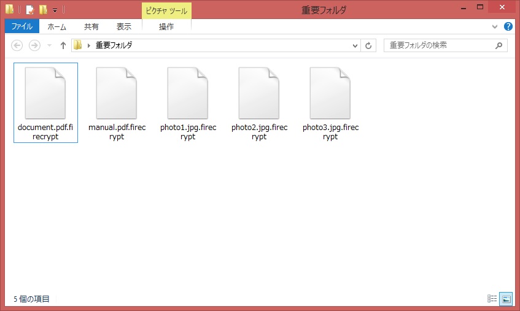Screen dimensions: 520x311
Task: Maximize the 重要フォルダ window
Action: tap(480, 7)
